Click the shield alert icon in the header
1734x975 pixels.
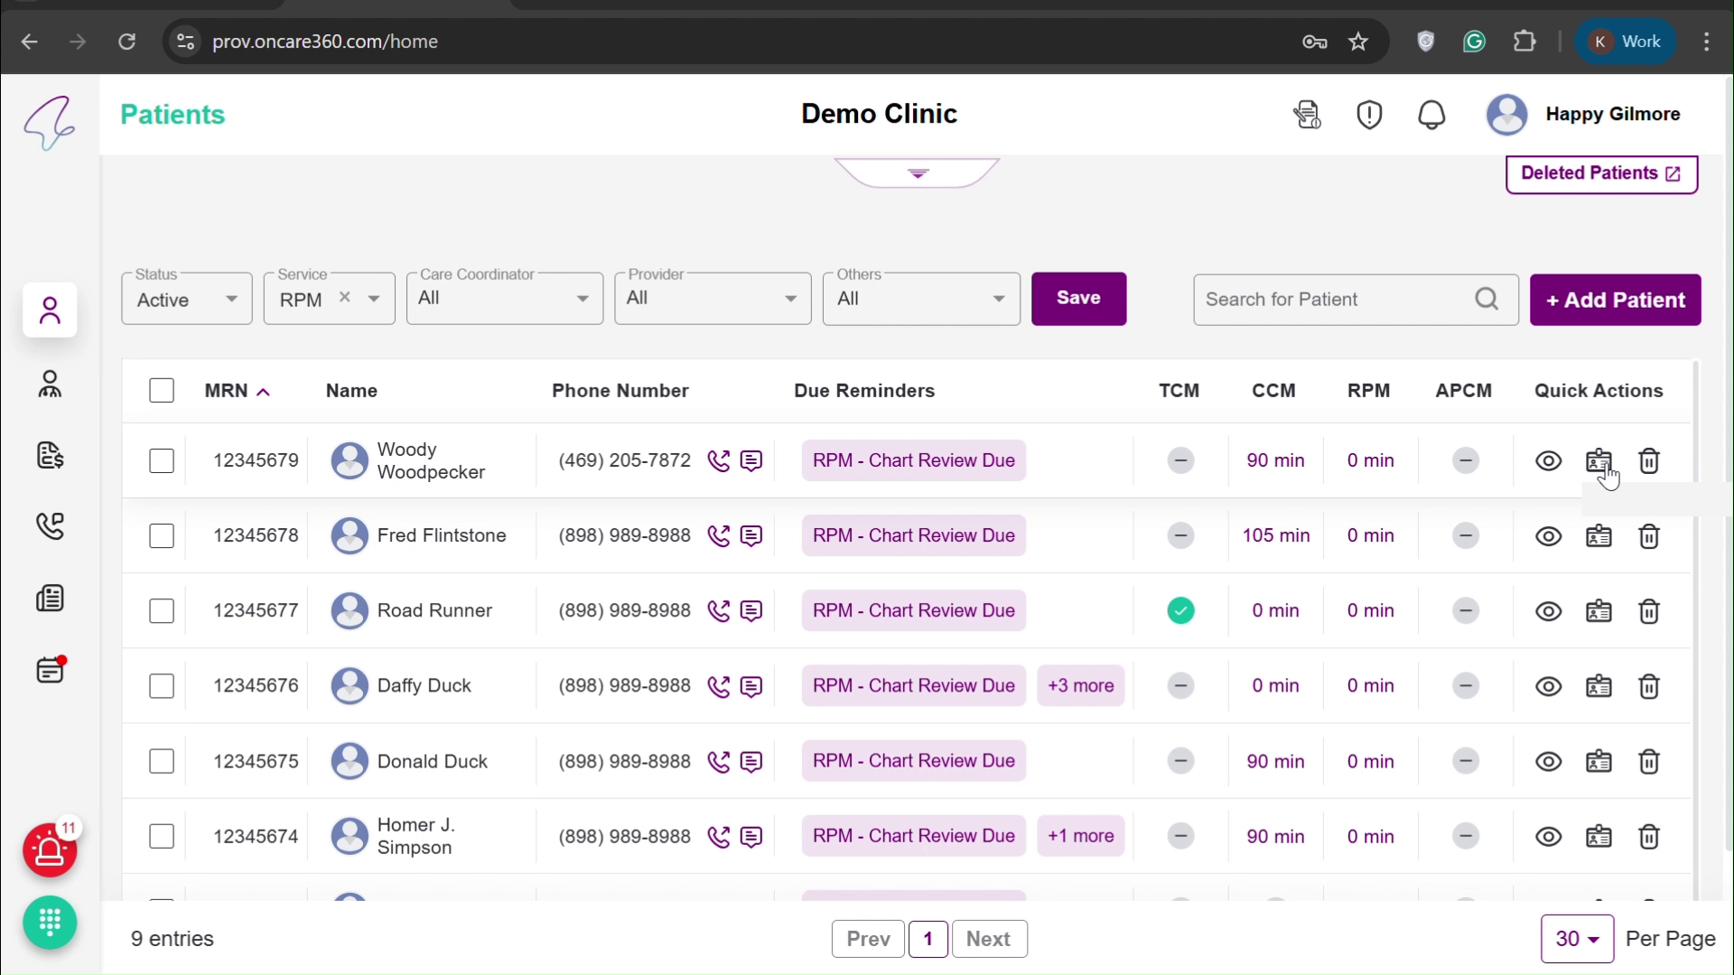(1369, 115)
